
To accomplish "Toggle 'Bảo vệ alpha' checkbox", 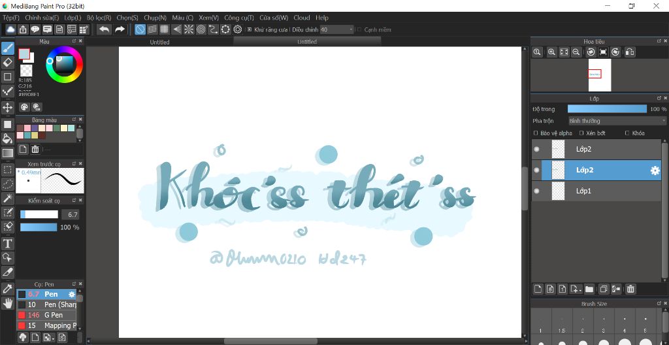I will 536,133.
